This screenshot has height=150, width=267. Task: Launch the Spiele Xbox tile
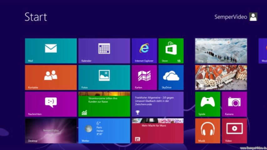pyautogui.click(x=208, y=104)
